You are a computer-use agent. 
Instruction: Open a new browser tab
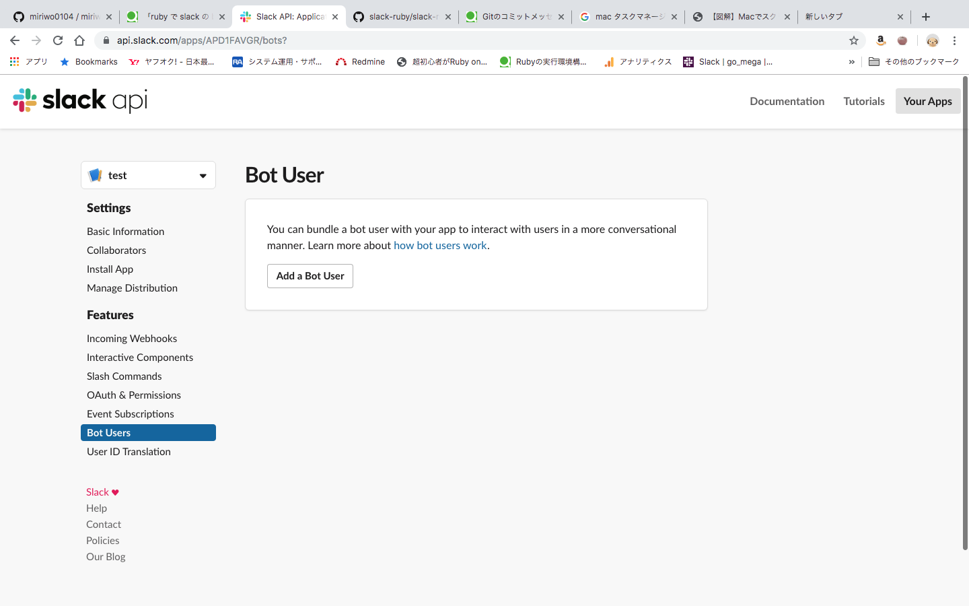click(x=926, y=17)
